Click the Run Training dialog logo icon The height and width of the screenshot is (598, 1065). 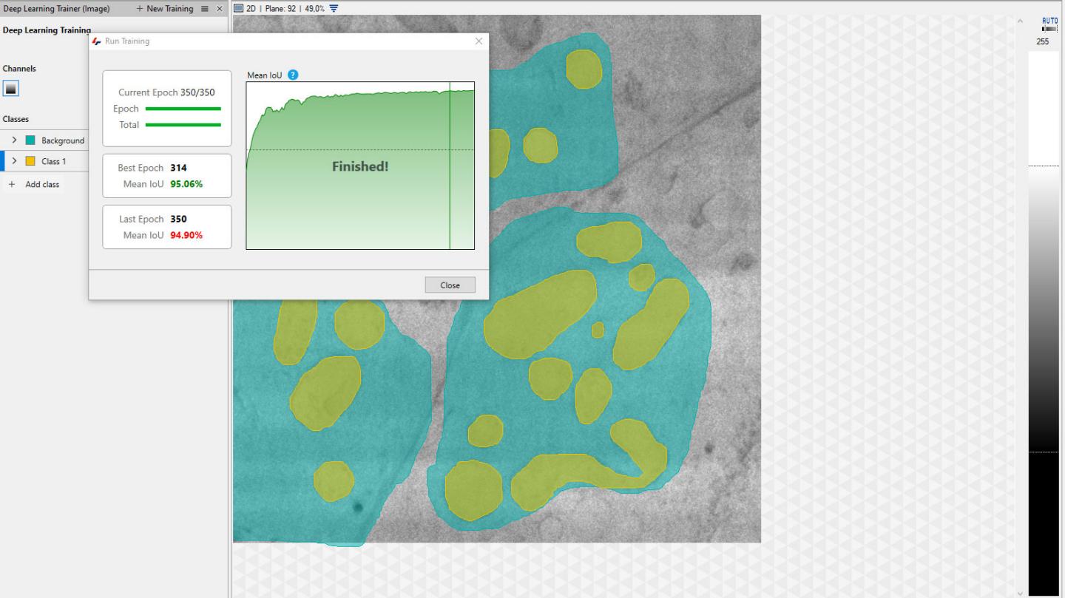click(96, 41)
